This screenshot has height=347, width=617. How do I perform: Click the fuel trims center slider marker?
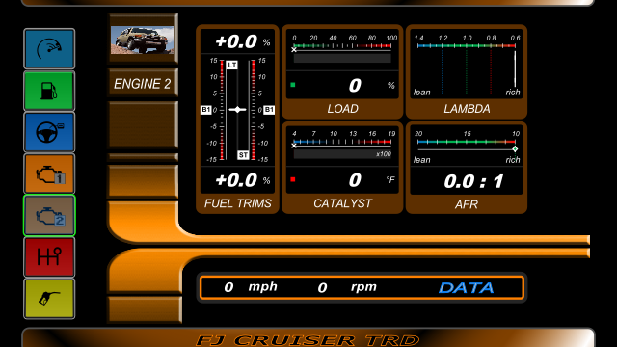[x=237, y=109]
